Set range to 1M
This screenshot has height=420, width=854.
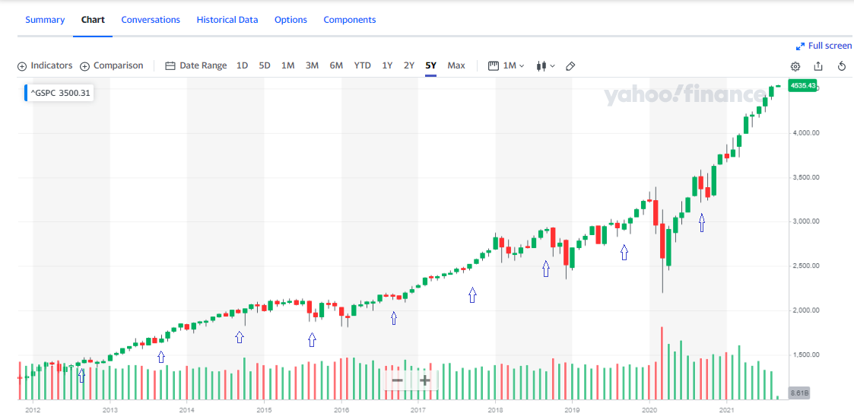coord(287,66)
